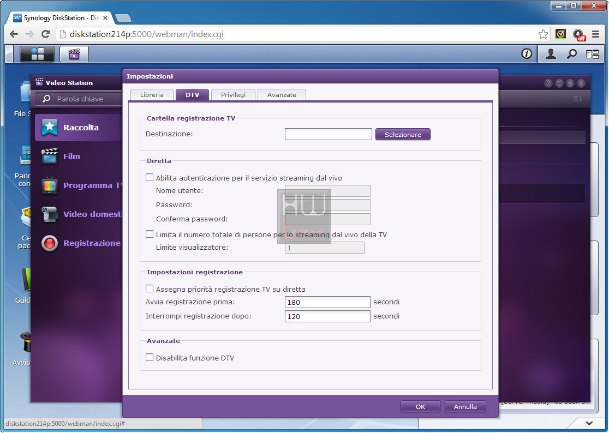Image resolution: width=609 pixels, height=433 pixels.
Task: Check Disabilita funzione DTV
Action: point(150,357)
